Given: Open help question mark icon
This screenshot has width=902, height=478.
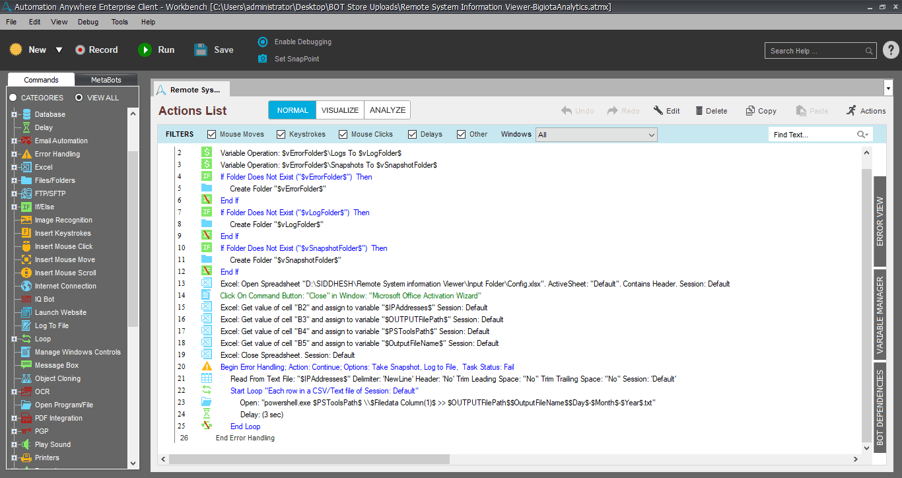Looking at the screenshot, I should (890, 50).
